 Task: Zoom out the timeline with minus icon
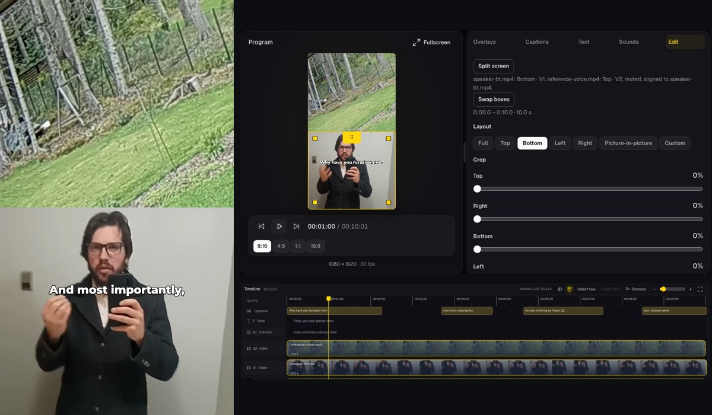(654, 289)
